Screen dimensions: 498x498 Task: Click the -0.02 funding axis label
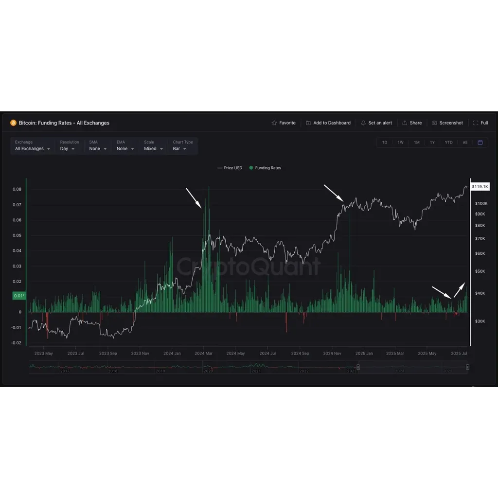[16, 343]
